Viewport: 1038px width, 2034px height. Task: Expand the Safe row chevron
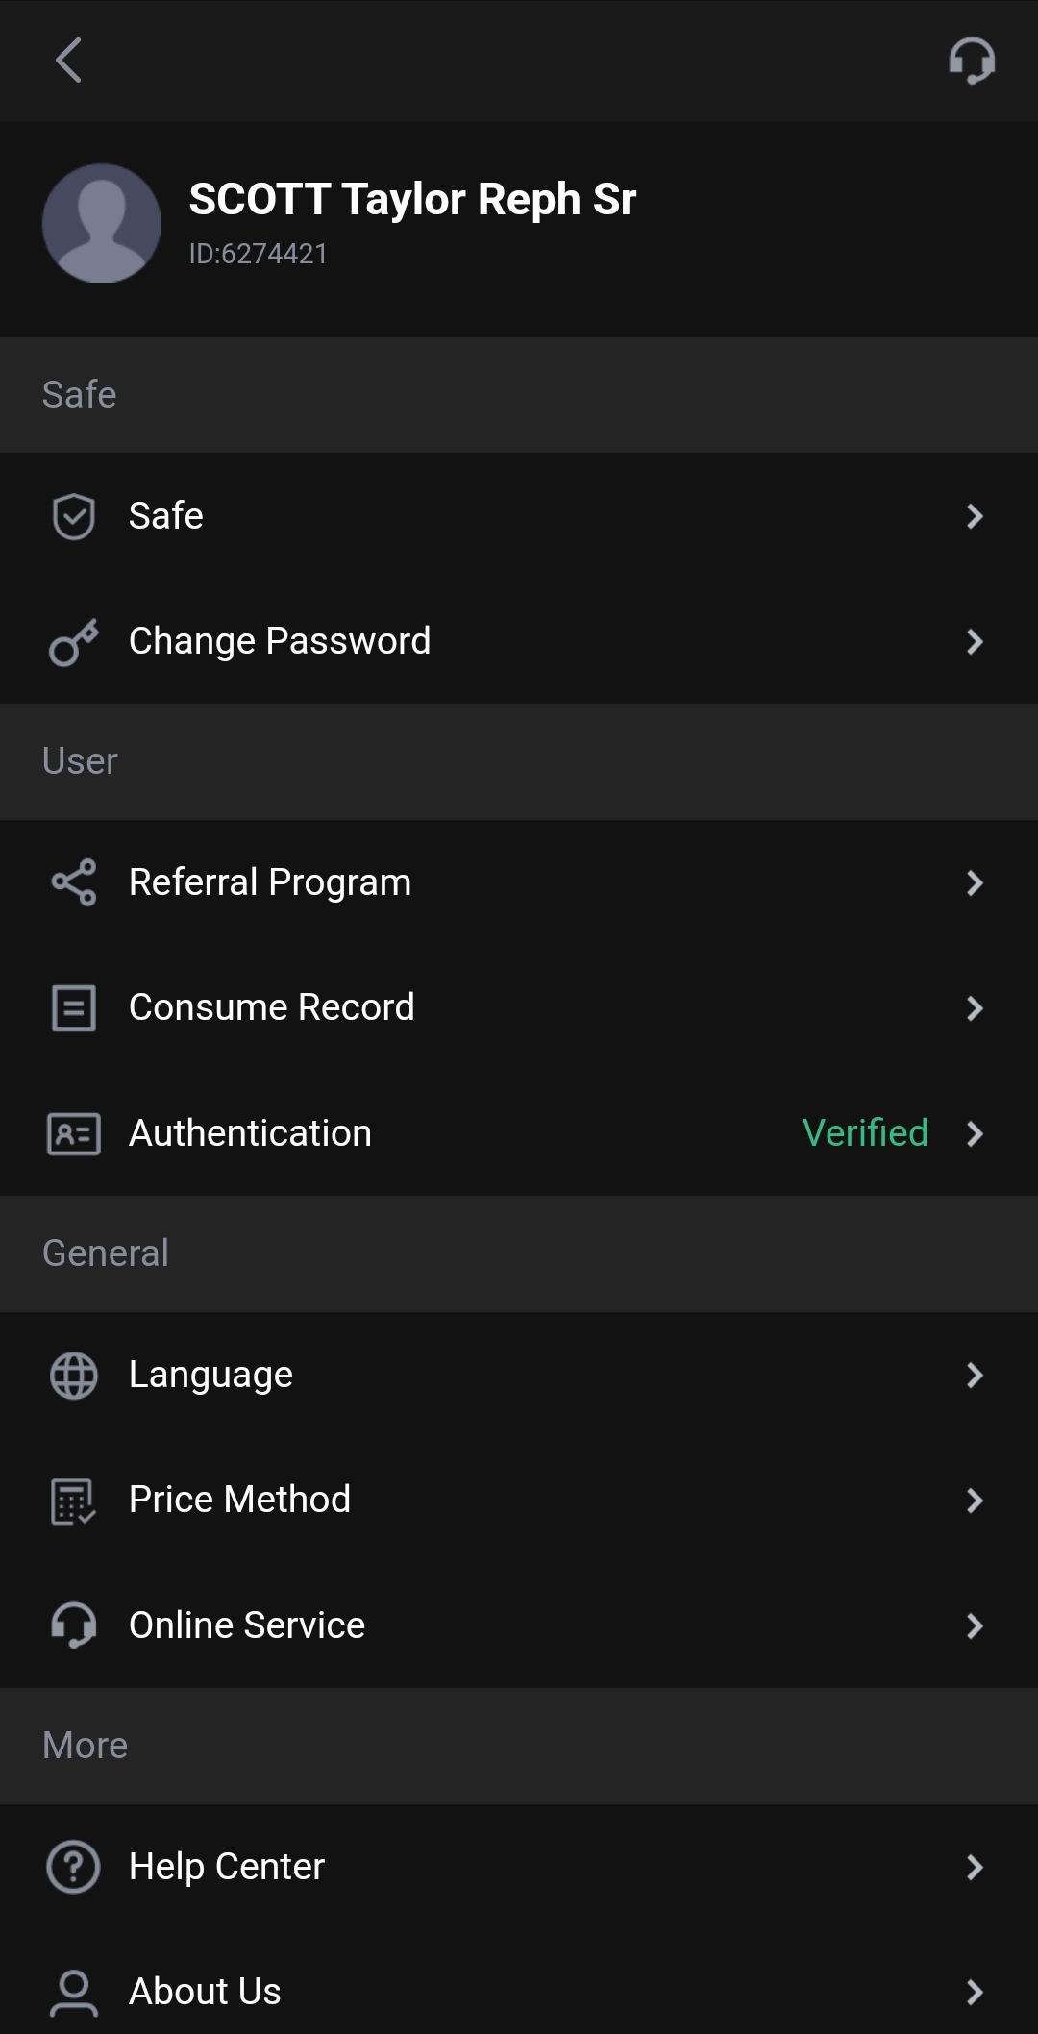[x=975, y=516]
